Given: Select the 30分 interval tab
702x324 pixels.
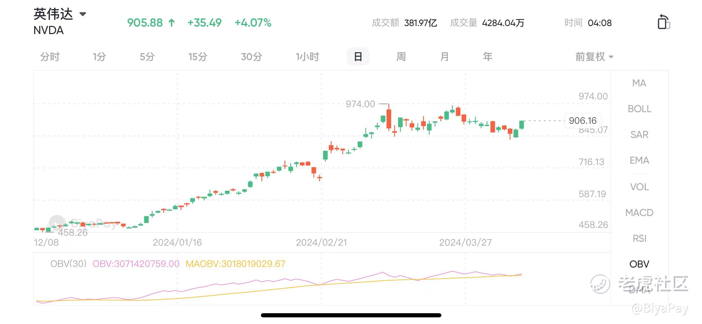Looking at the screenshot, I should coord(251,57).
